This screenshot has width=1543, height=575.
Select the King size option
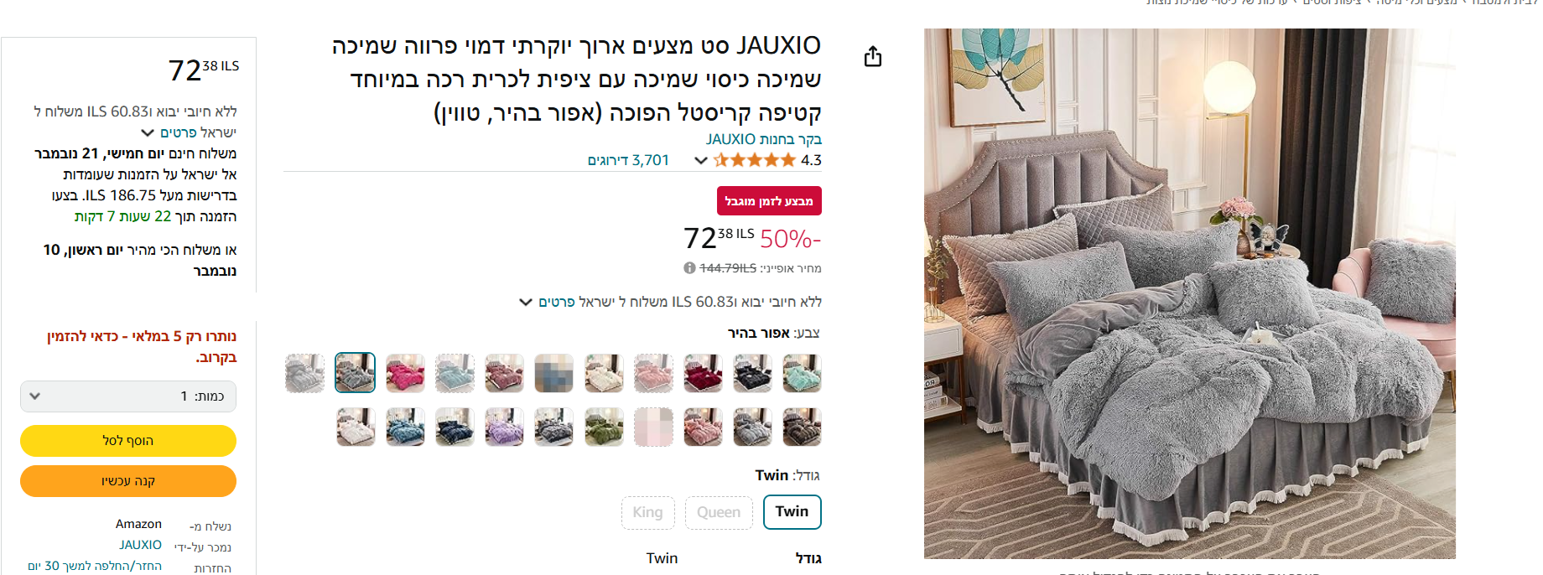pos(647,512)
